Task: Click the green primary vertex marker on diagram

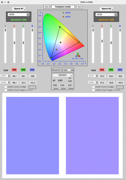Action: (60, 27)
